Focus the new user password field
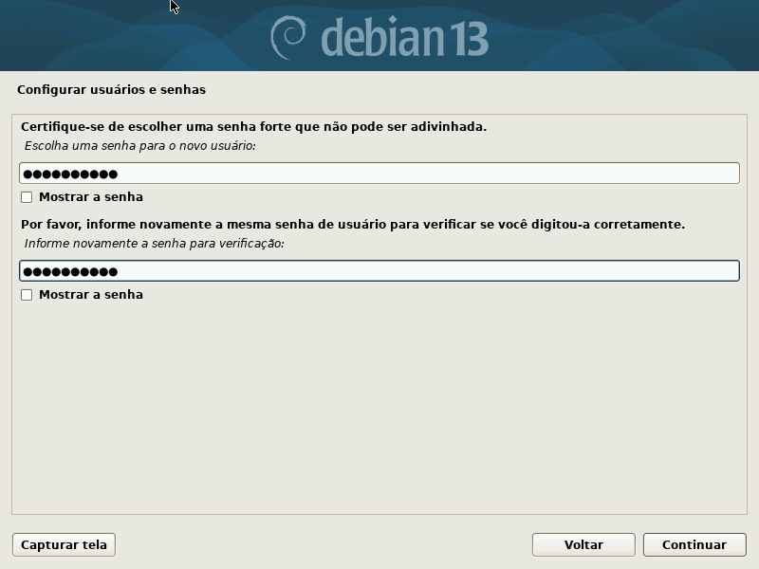The image size is (759, 569). (x=379, y=174)
